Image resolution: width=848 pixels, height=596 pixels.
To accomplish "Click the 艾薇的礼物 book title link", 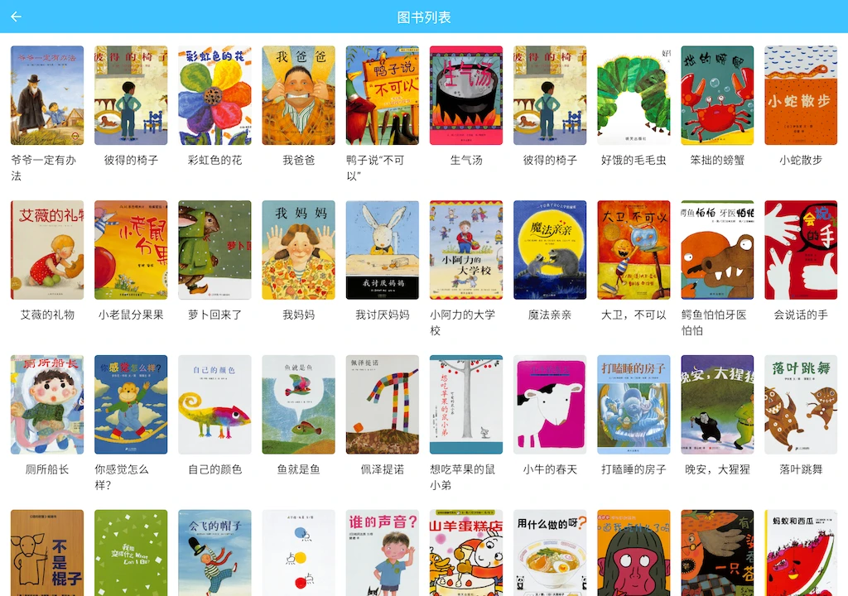I will point(47,315).
